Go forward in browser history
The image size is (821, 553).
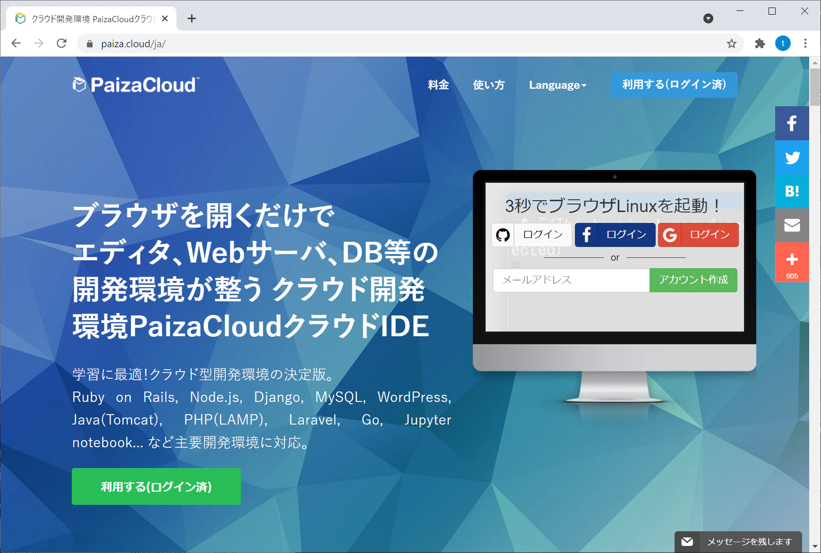(39, 43)
